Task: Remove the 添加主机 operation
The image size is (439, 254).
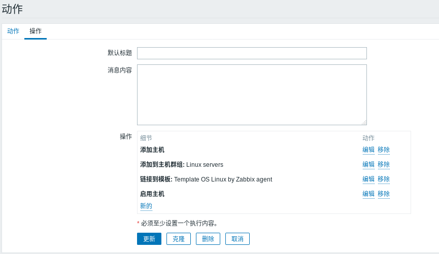Action: point(384,150)
